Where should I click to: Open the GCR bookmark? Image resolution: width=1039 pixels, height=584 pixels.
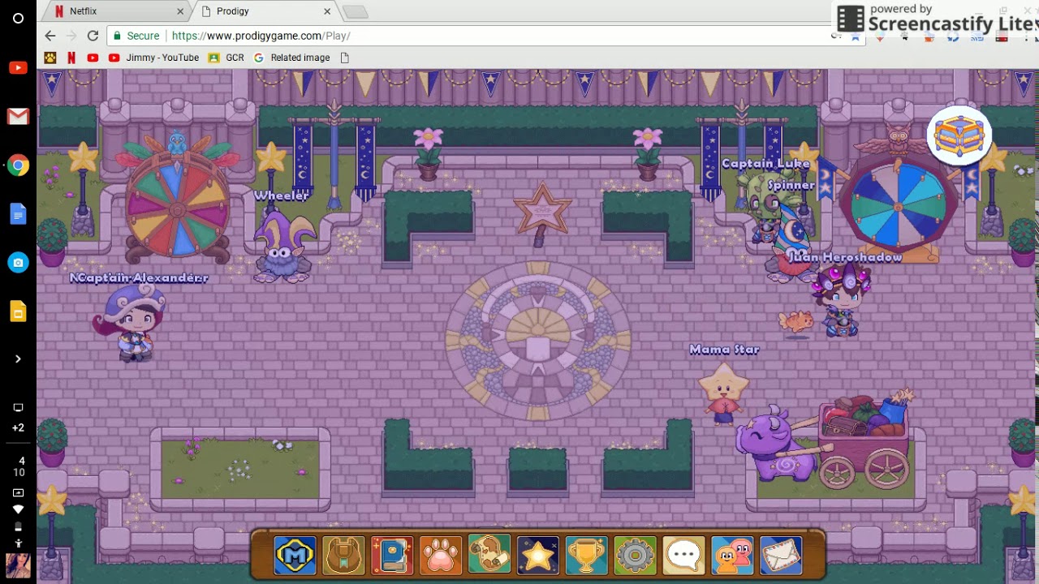[226, 58]
